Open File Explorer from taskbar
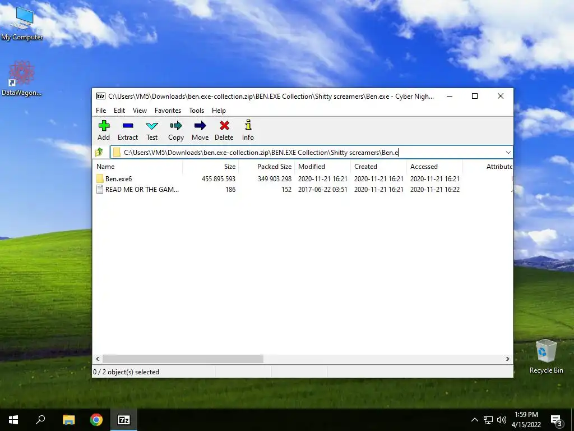The width and height of the screenshot is (574, 431). click(68, 420)
